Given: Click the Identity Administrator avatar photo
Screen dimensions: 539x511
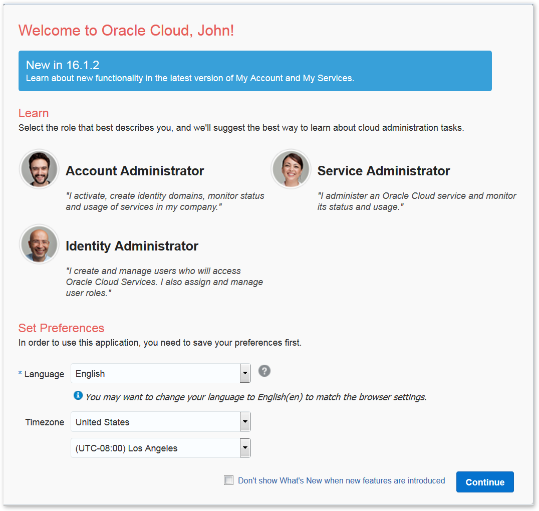Looking at the screenshot, I should click(x=39, y=244).
